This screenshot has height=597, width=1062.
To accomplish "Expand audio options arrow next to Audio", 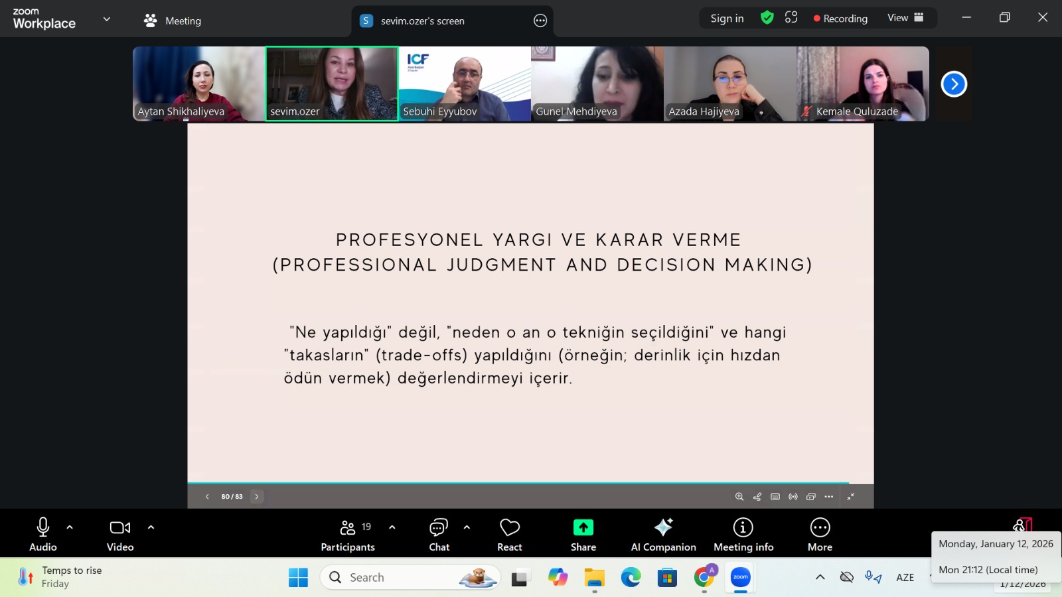I will pos(70,527).
